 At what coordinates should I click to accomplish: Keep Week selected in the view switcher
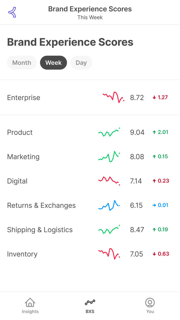pyautogui.click(x=53, y=63)
